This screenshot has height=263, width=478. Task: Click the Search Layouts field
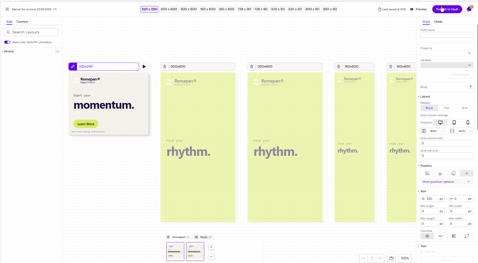[31, 32]
